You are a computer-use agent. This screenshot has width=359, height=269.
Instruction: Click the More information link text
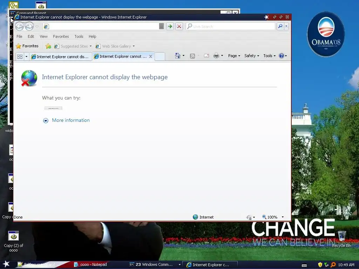[71, 120]
